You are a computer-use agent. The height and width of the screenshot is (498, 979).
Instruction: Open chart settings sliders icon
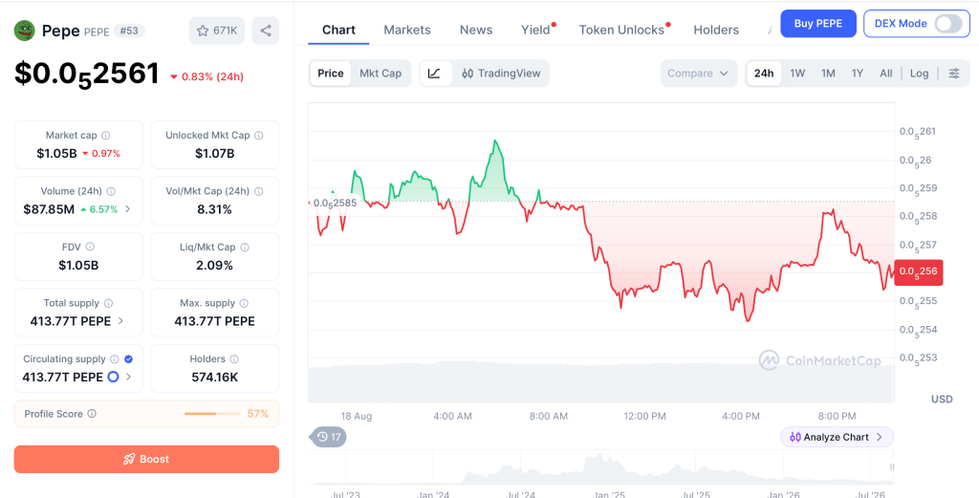click(x=954, y=74)
